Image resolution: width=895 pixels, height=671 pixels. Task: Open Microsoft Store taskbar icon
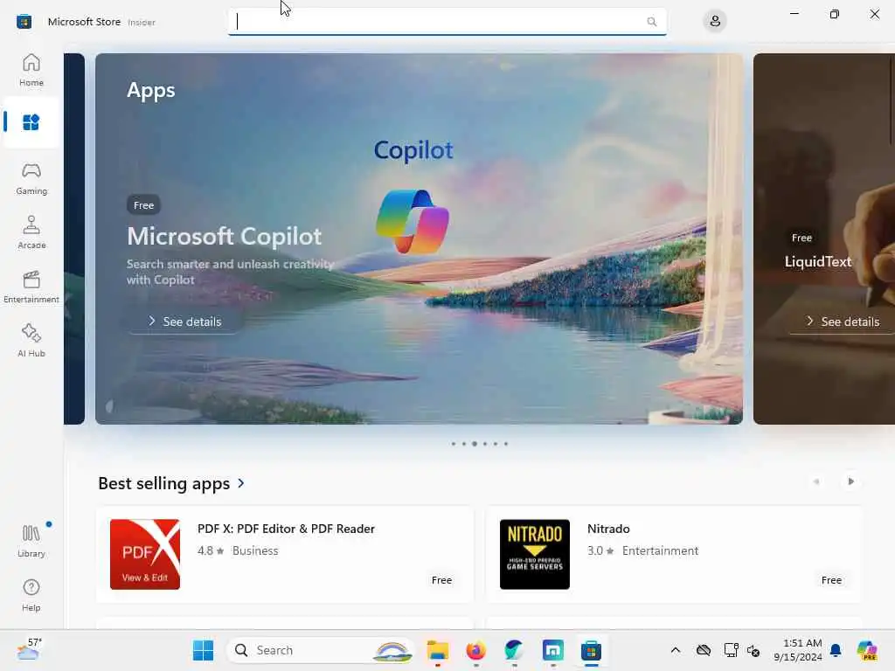pyautogui.click(x=592, y=650)
